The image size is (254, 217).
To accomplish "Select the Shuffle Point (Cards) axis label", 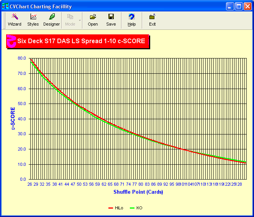I will (138, 192).
